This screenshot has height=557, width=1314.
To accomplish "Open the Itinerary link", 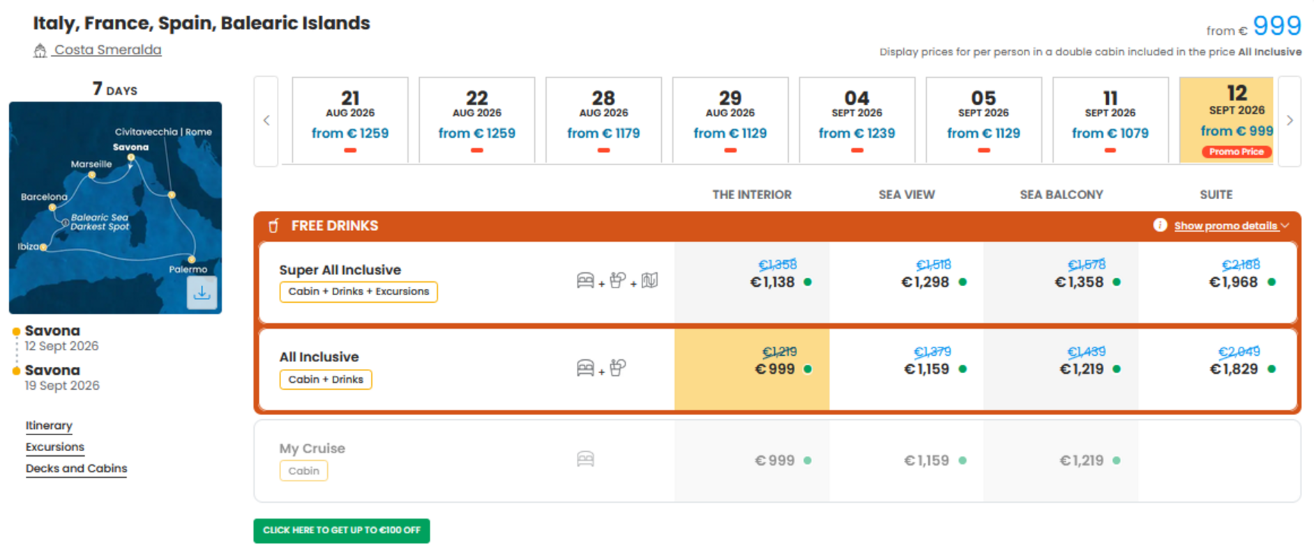I will tap(49, 425).
